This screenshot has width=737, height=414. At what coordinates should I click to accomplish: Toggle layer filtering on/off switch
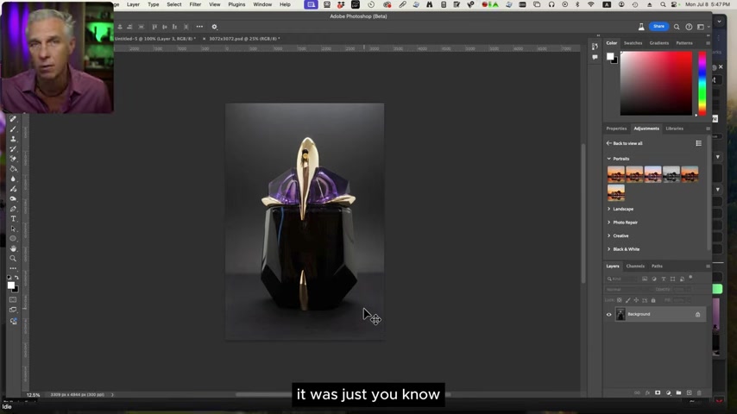click(x=690, y=277)
